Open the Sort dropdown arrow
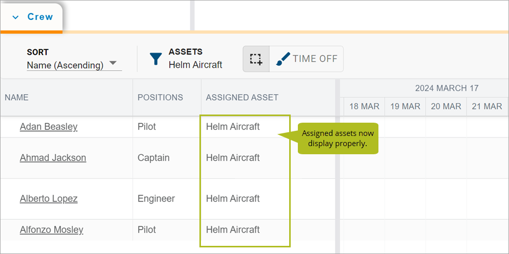This screenshot has width=509, height=254. 113,63
